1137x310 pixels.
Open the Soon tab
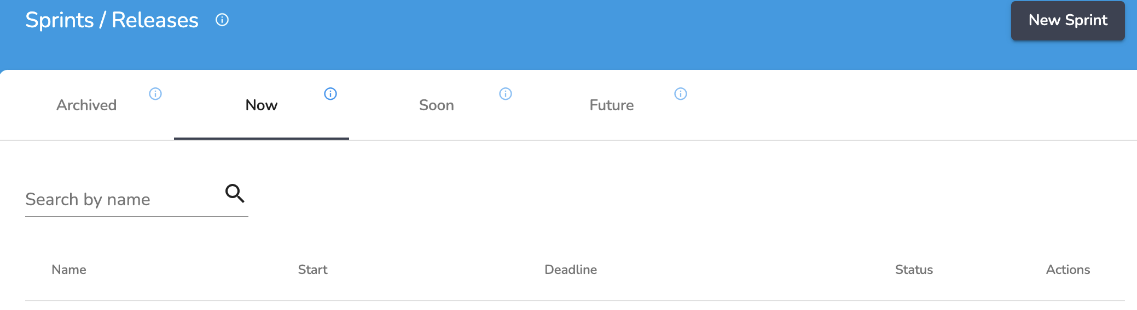437,105
